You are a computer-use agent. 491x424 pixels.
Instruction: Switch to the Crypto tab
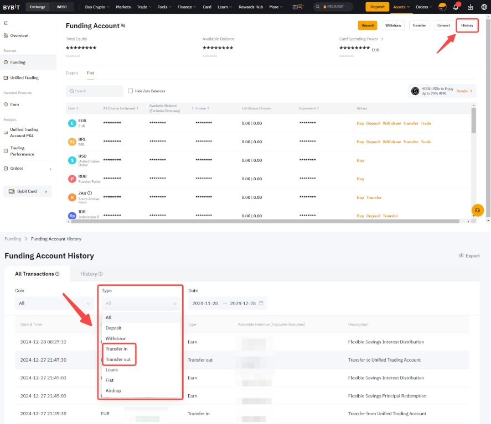coord(71,73)
